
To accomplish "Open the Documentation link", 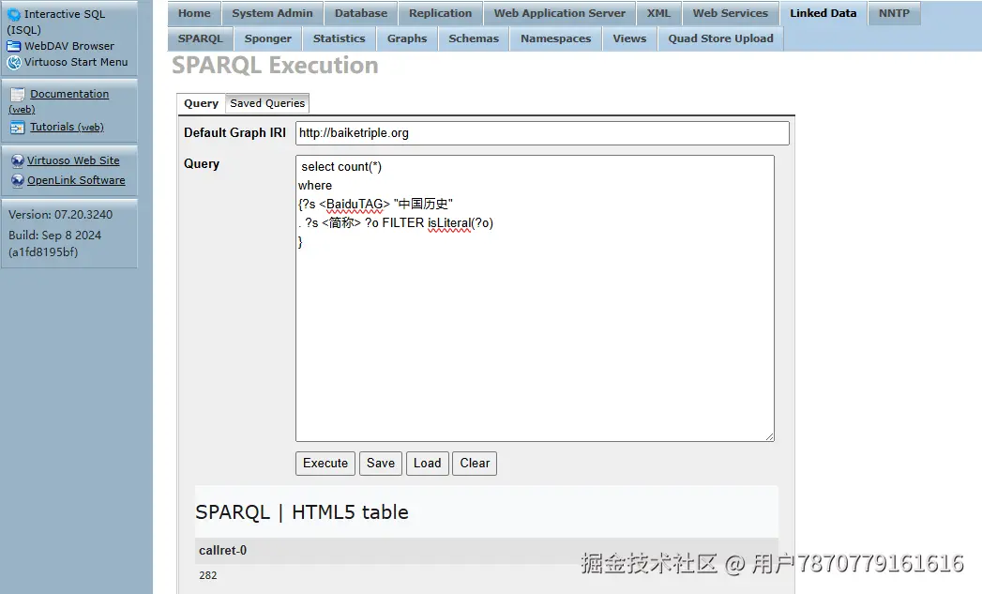I will coord(69,94).
